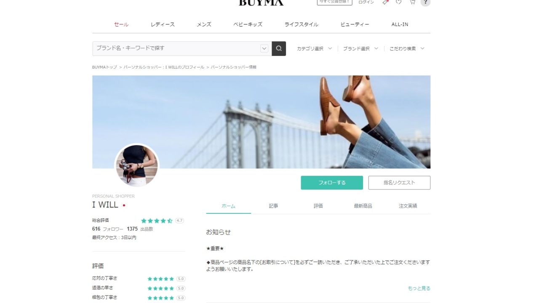Open the セール menu

[121, 24]
